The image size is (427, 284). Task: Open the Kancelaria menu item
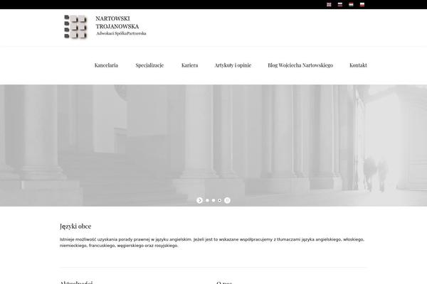[106, 65]
